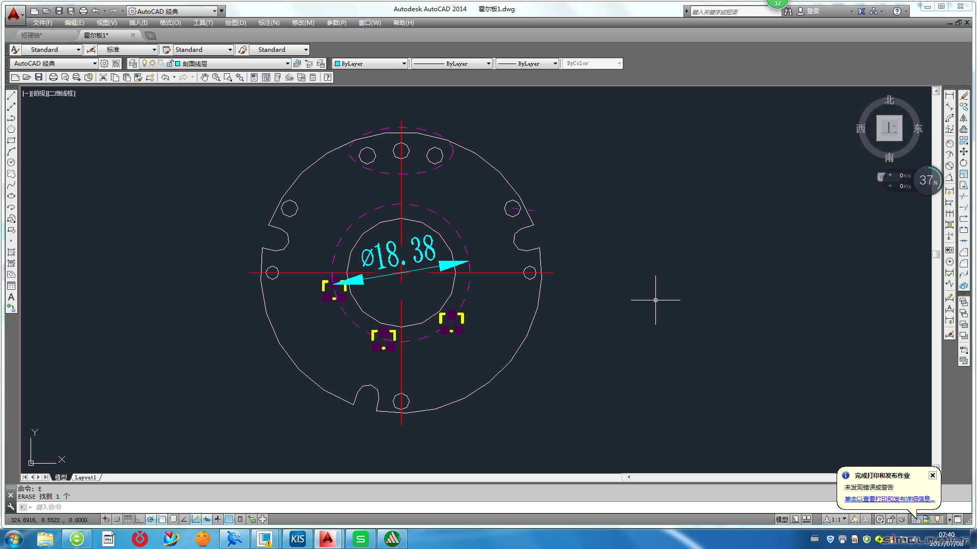Switch to the Layout1 tab
977x549 pixels.
coord(85,477)
